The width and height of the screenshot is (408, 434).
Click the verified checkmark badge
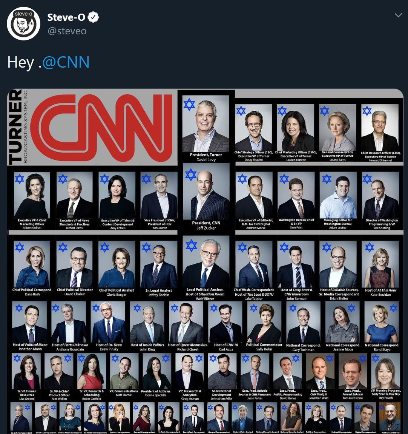click(94, 17)
